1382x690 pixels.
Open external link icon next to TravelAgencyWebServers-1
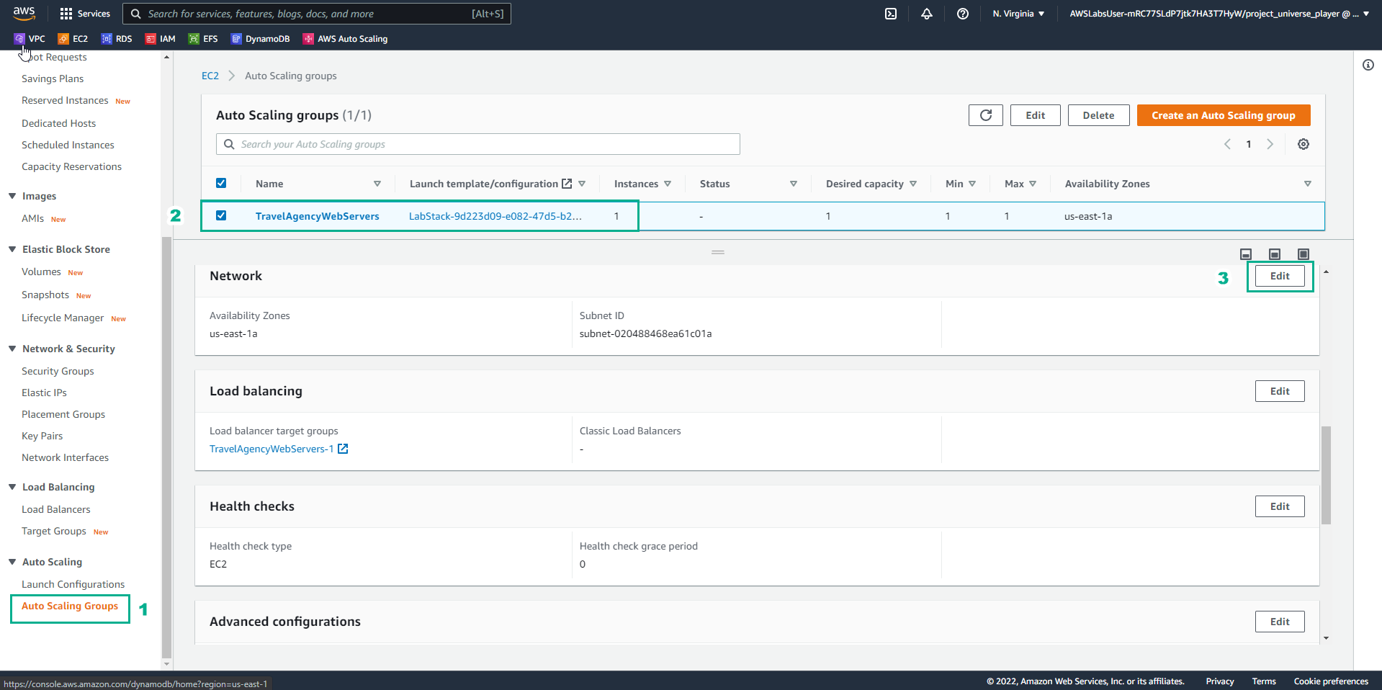coord(343,449)
